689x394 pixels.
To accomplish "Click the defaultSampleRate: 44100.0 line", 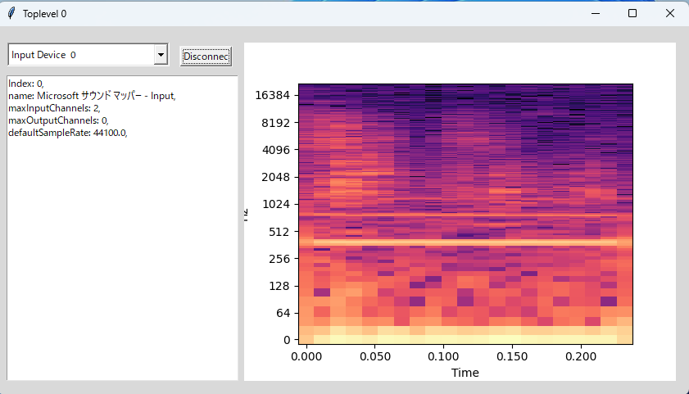I will (x=67, y=133).
